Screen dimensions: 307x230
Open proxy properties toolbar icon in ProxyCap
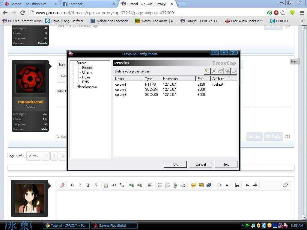click(x=220, y=71)
